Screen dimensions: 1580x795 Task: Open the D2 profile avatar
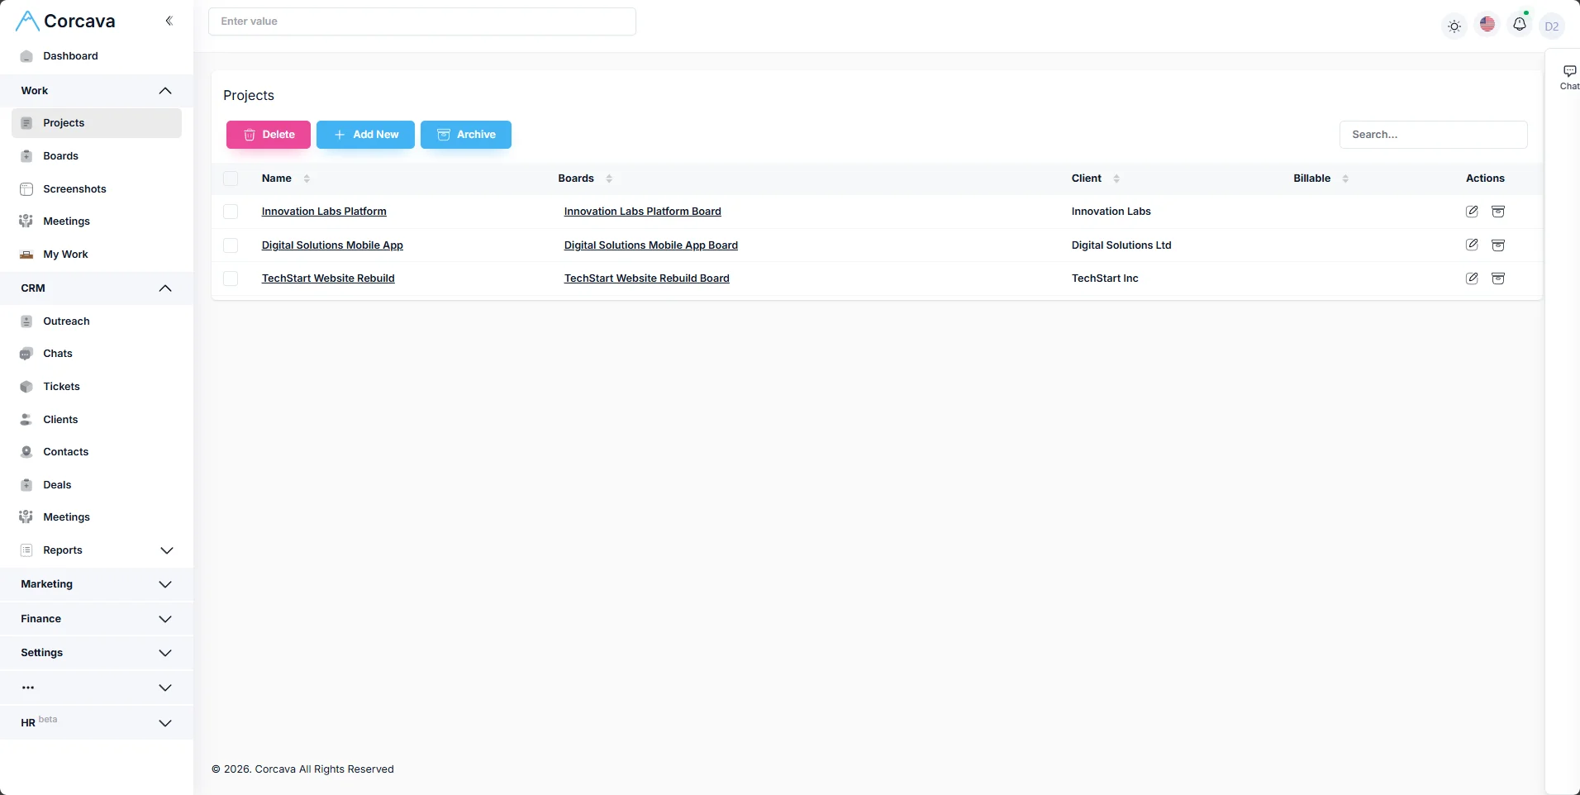pos(1552,26)
